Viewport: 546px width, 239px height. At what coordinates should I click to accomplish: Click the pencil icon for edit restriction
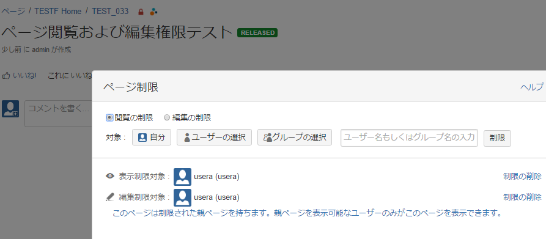pos(109,197)
